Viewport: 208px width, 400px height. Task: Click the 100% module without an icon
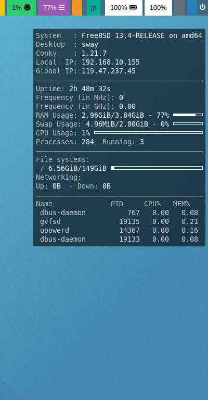coord(158,8)
